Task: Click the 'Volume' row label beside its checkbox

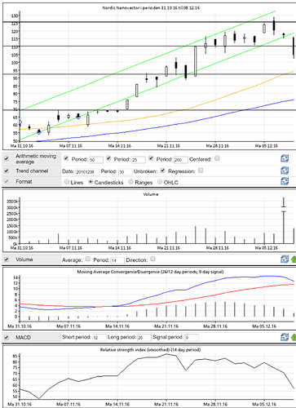Action: click(24, 259)
